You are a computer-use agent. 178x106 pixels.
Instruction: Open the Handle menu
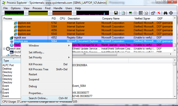(x=58, y=8)
